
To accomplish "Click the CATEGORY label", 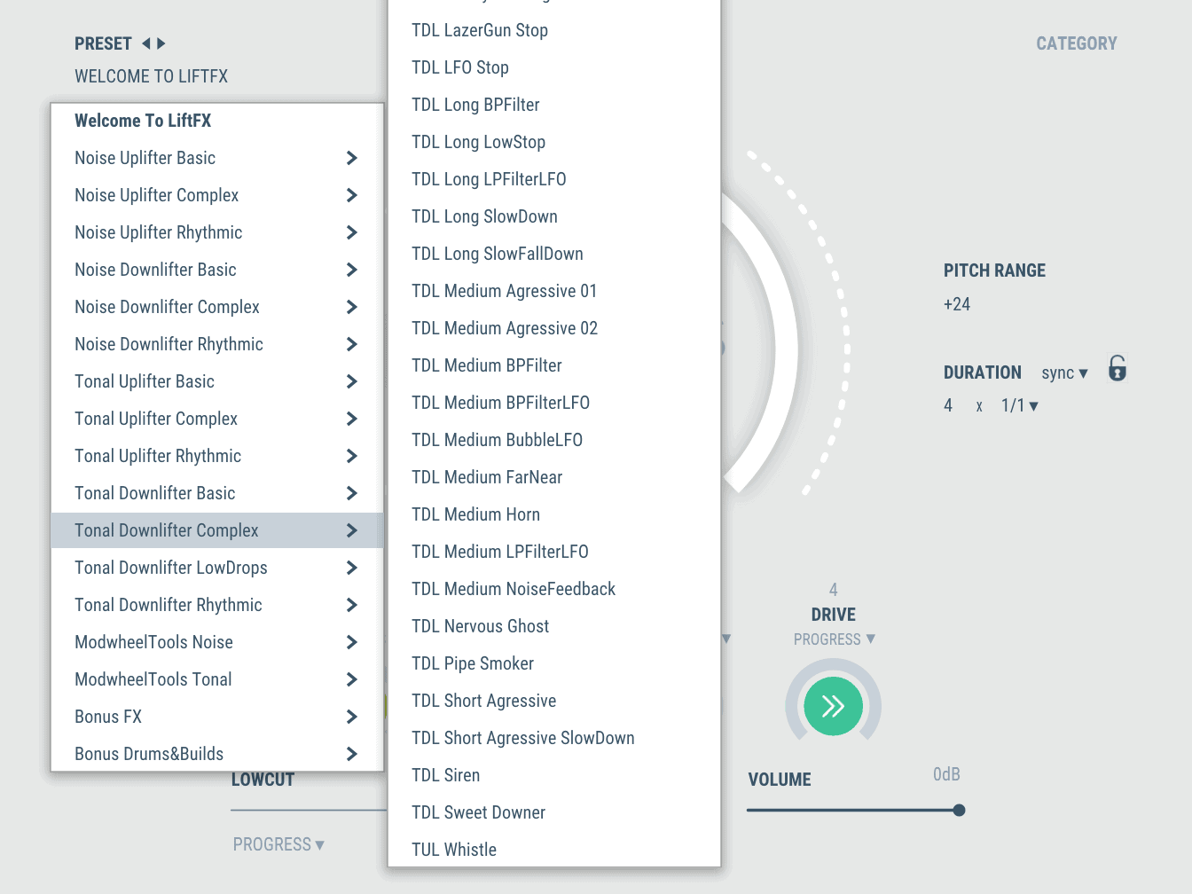I will [x=1076, y=43].
